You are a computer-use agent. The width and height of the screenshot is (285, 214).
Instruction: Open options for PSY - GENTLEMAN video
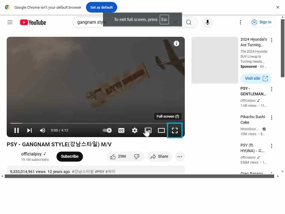(x=272, y=89)
